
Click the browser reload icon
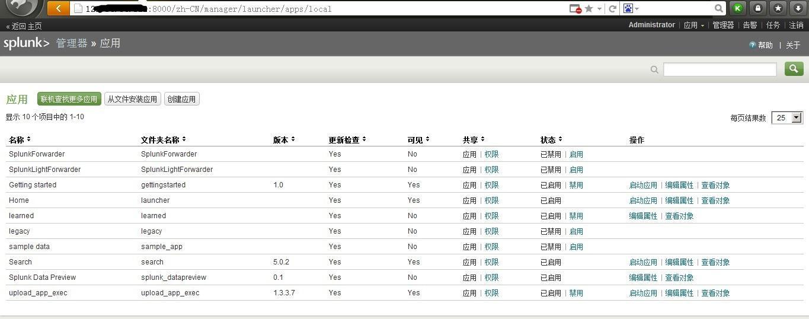point(613,8)
